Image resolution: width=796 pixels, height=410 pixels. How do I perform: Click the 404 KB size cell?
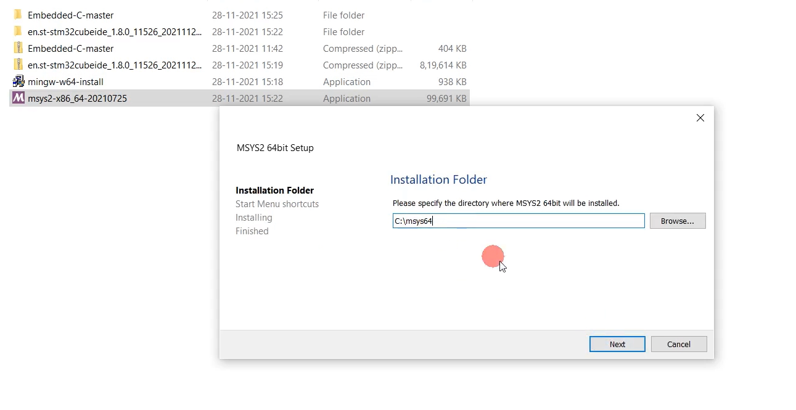coord(452,48)
